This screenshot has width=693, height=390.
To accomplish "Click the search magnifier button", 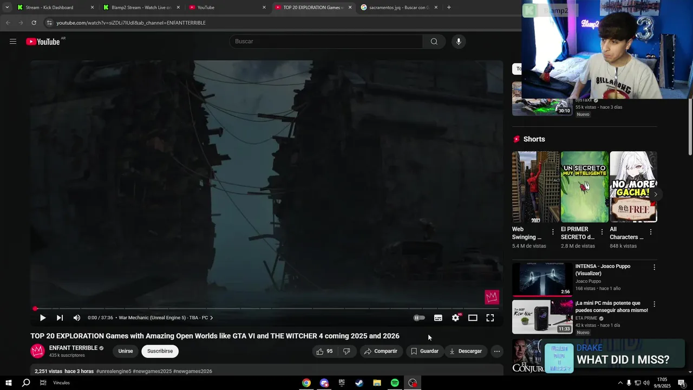I will [x=434, y=42].
